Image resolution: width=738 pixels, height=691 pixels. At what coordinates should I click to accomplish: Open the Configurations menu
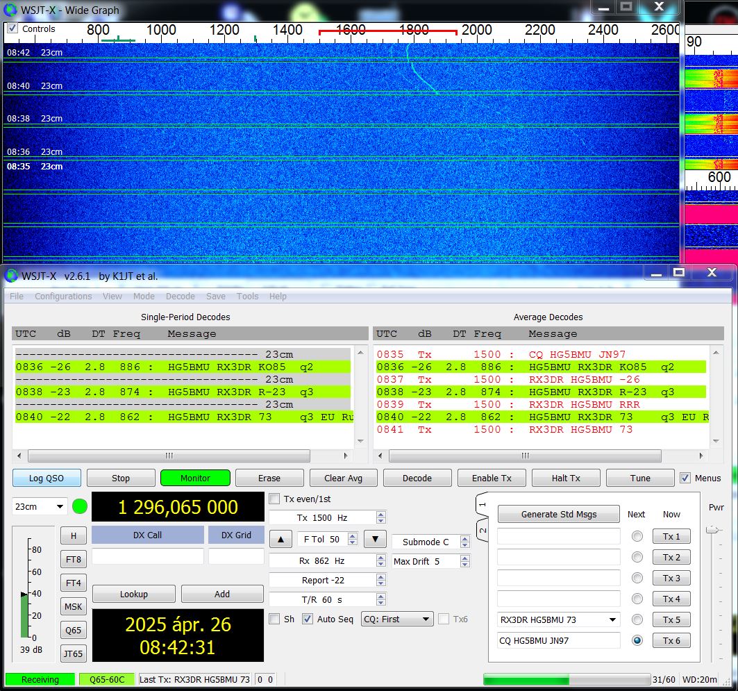[63, 296]
